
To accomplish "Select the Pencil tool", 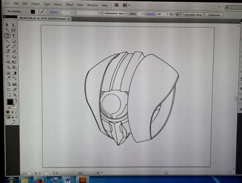I will (x=14, y=46).
